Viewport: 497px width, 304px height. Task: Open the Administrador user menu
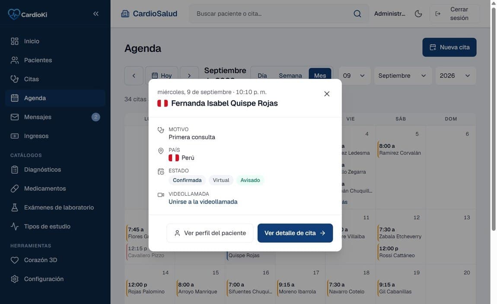389,14
